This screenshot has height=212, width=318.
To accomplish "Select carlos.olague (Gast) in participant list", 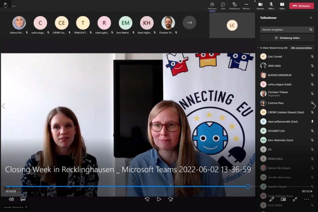I will pos(287,84).
